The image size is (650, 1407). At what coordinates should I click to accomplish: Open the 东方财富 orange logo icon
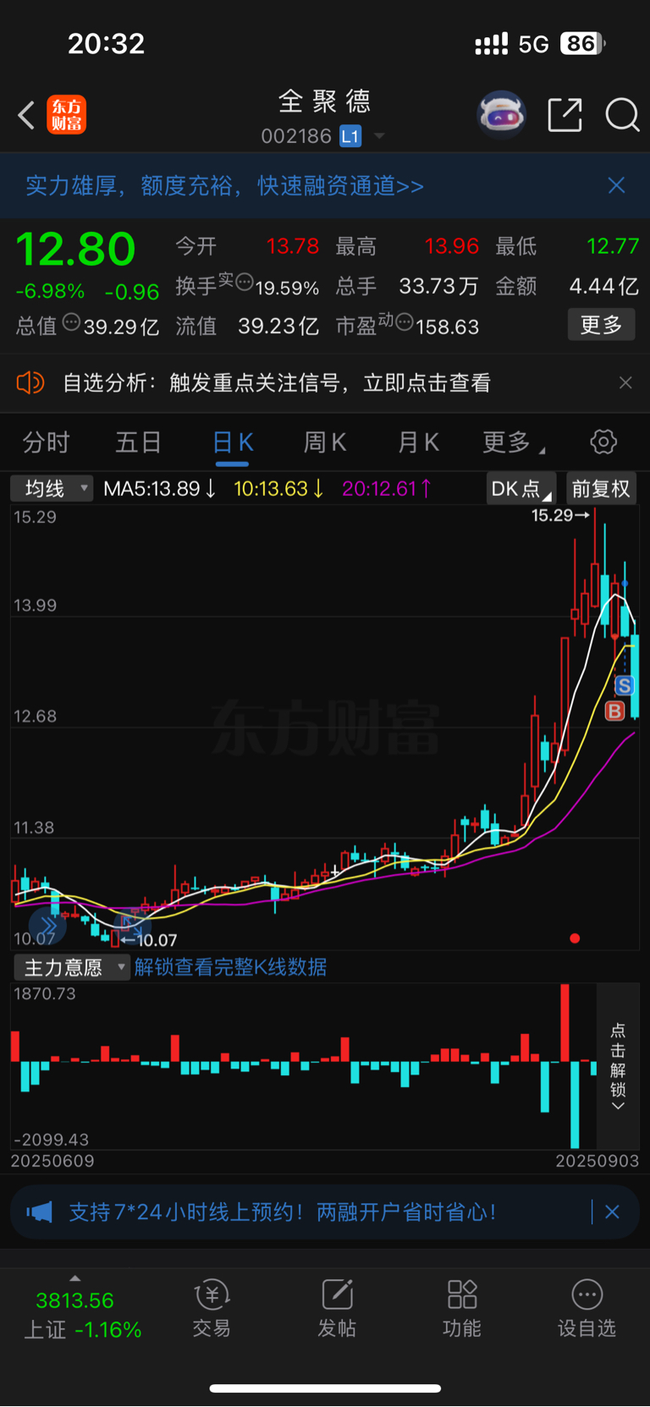coord(66,115)
